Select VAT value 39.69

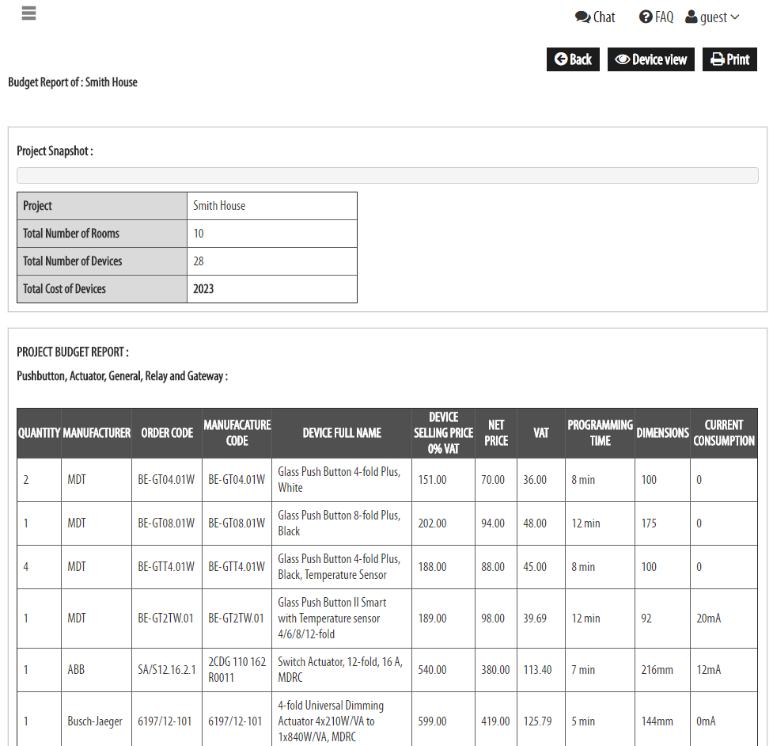(x=541, y=618)
